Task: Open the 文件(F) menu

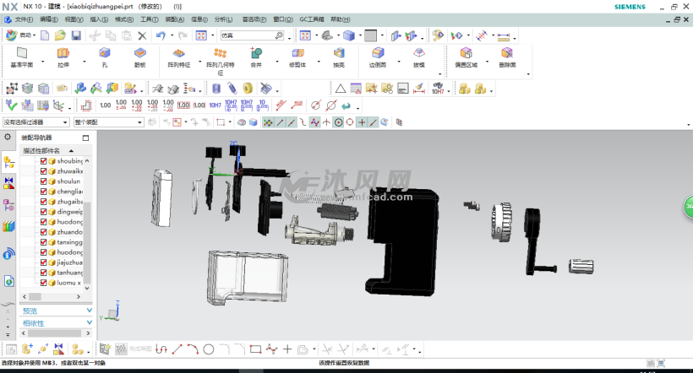Action: tap(24, 19)
